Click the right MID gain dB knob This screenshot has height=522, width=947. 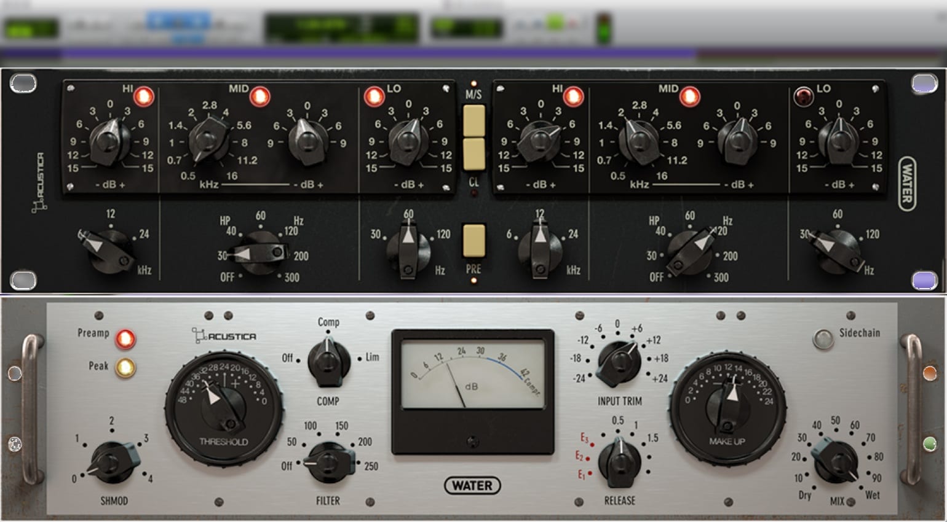coord(737,141)
